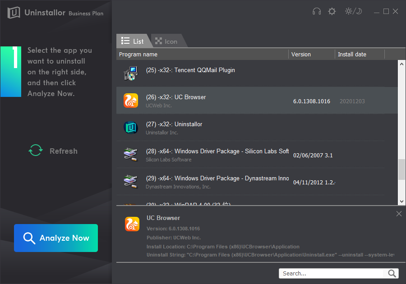406x284 pixels.
Task: Click the scroll down arrow of program list
Action: click(401, 202)
